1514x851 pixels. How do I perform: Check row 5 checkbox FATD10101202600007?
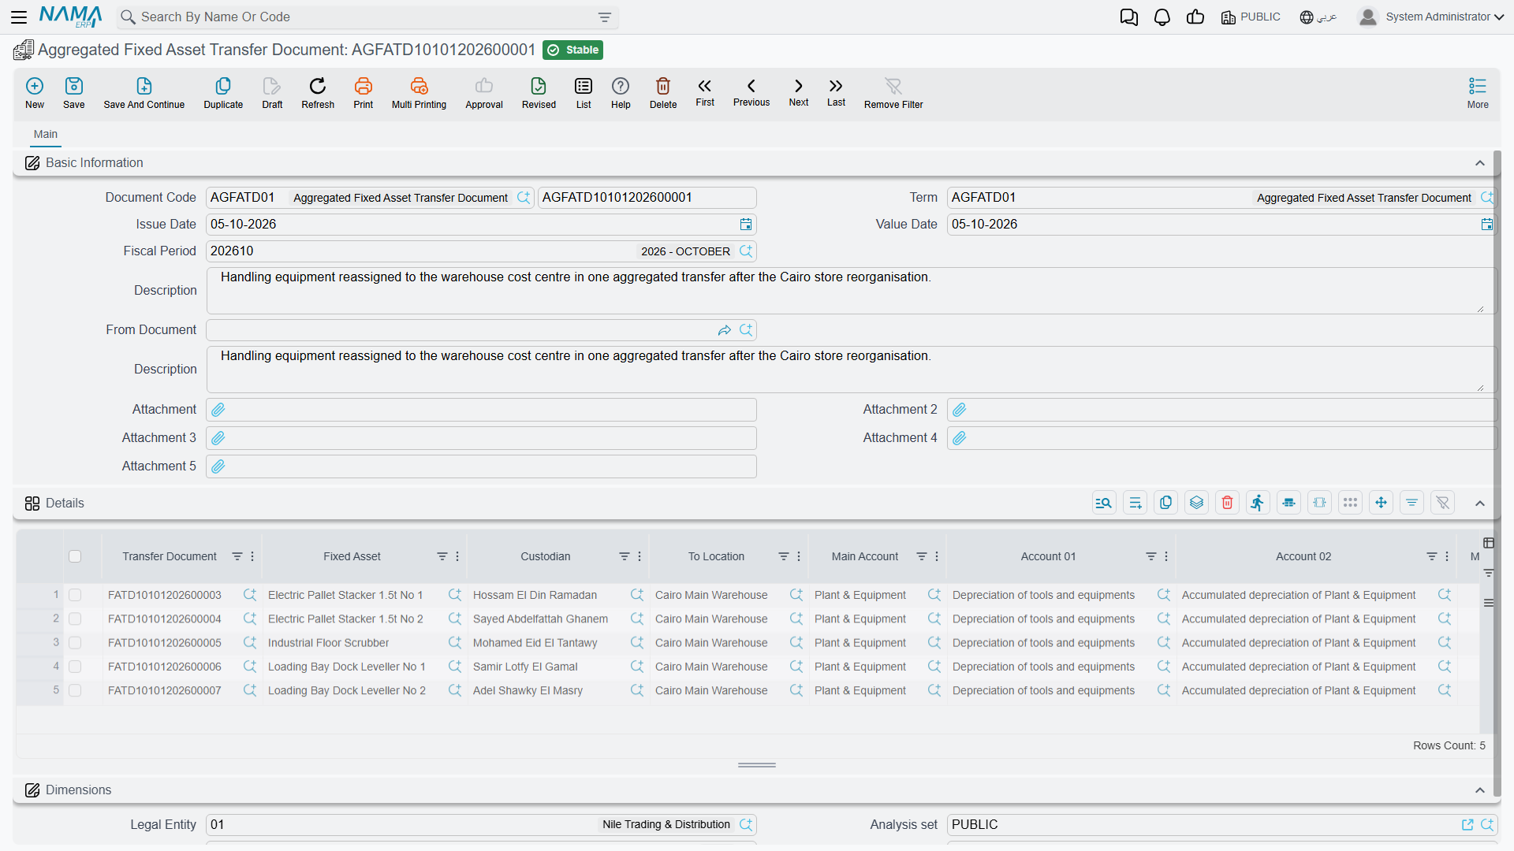(75, 690)
